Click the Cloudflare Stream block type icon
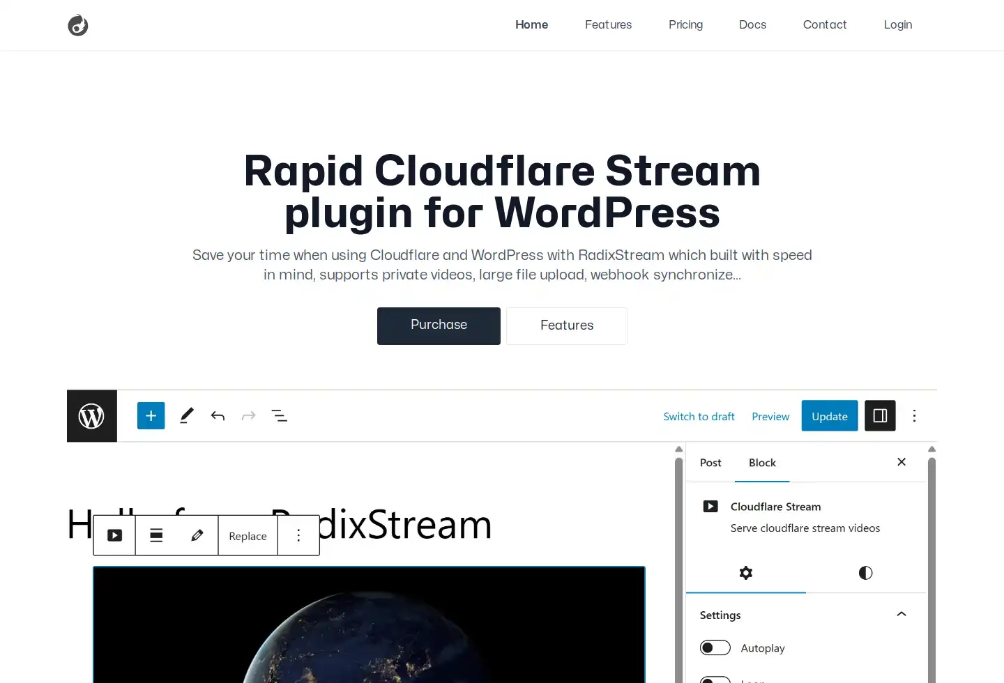The width and height of the screenshot is (1004, 683). pos(114,535)
